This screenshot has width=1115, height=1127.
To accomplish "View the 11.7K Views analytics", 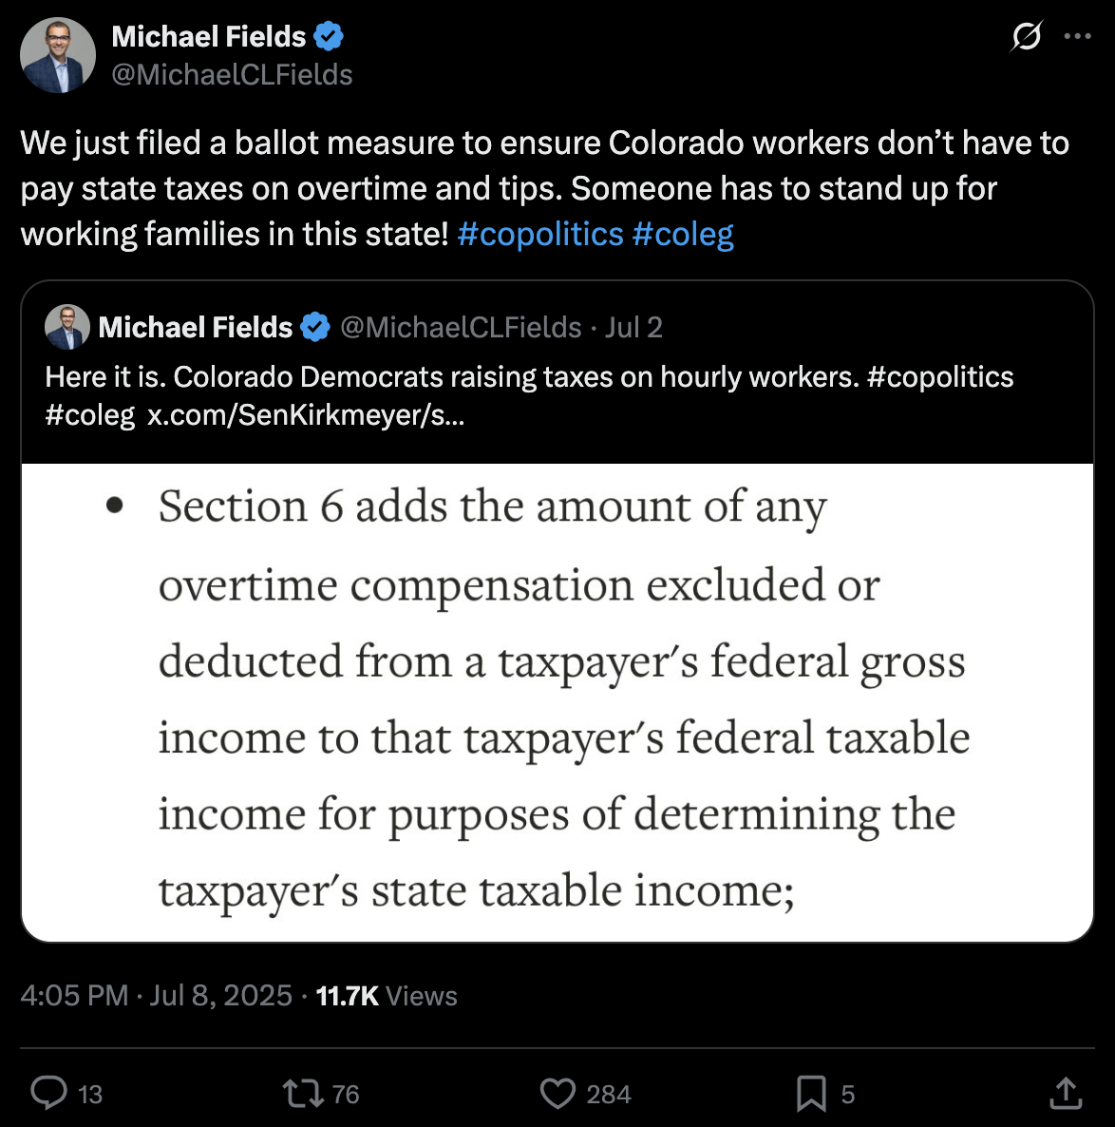I will (387, 995).
